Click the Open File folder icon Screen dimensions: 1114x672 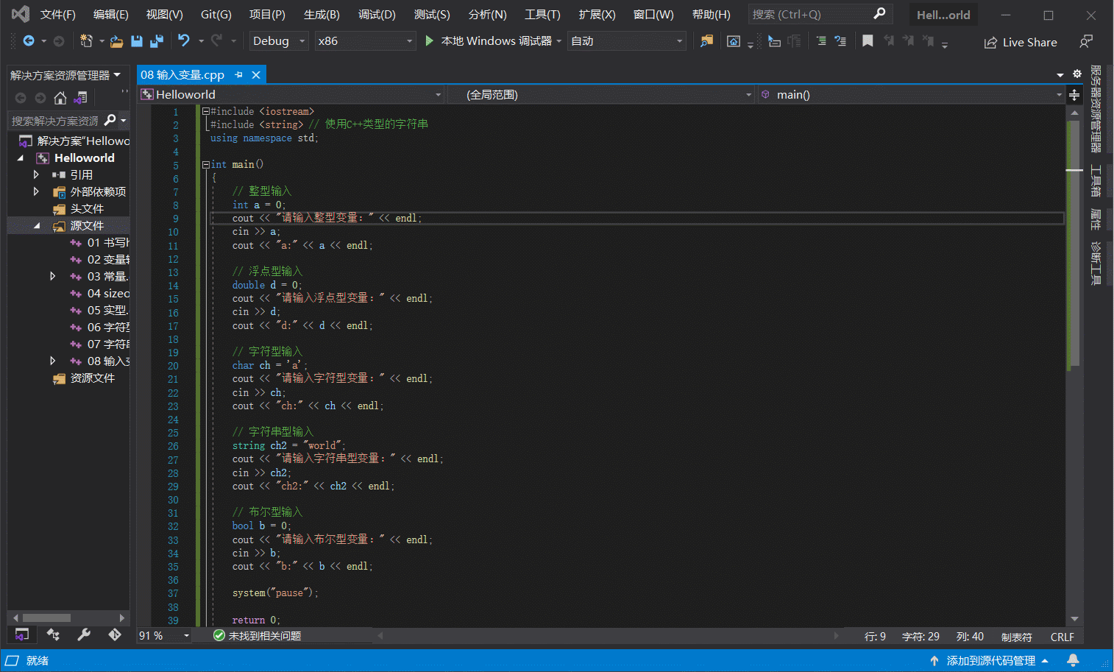tap(116, 41)
